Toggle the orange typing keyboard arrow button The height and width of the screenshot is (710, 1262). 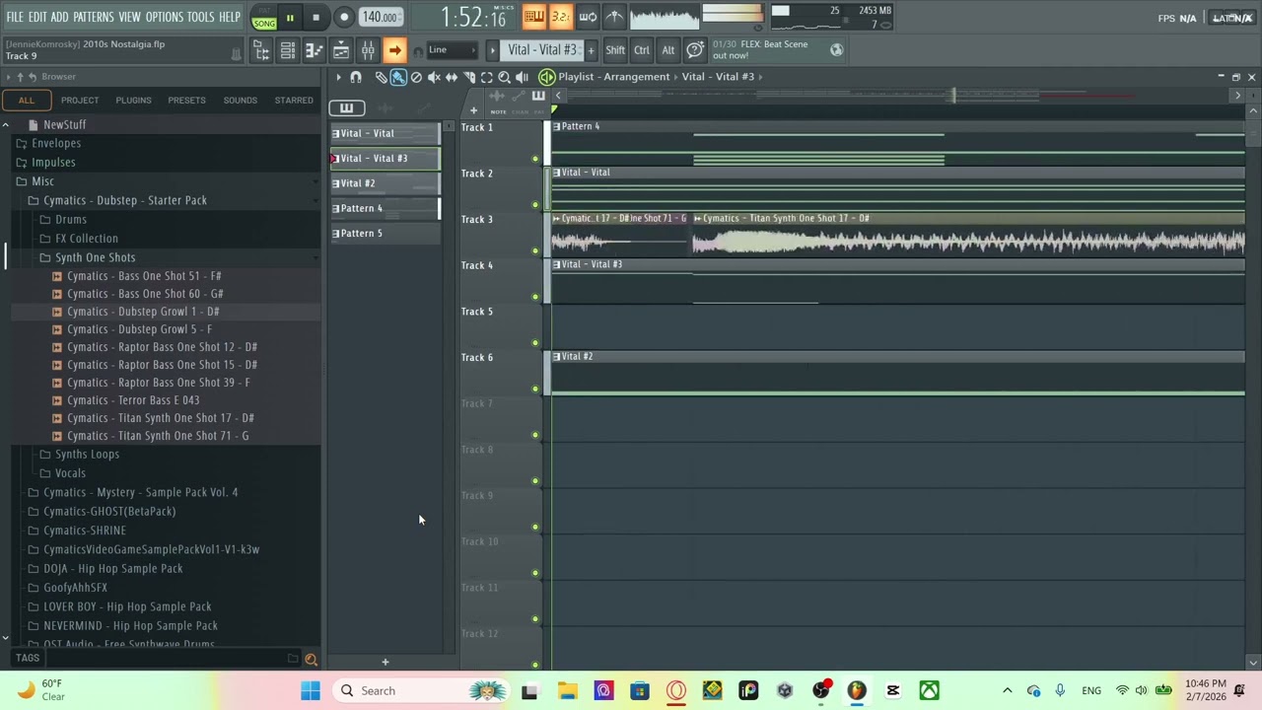tap(394, 51)
